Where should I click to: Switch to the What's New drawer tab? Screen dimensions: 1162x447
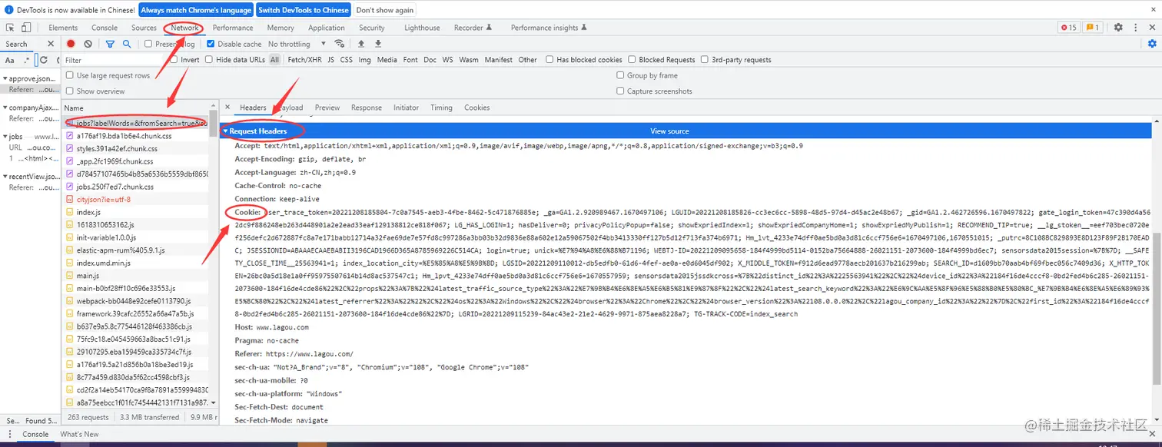79,434
